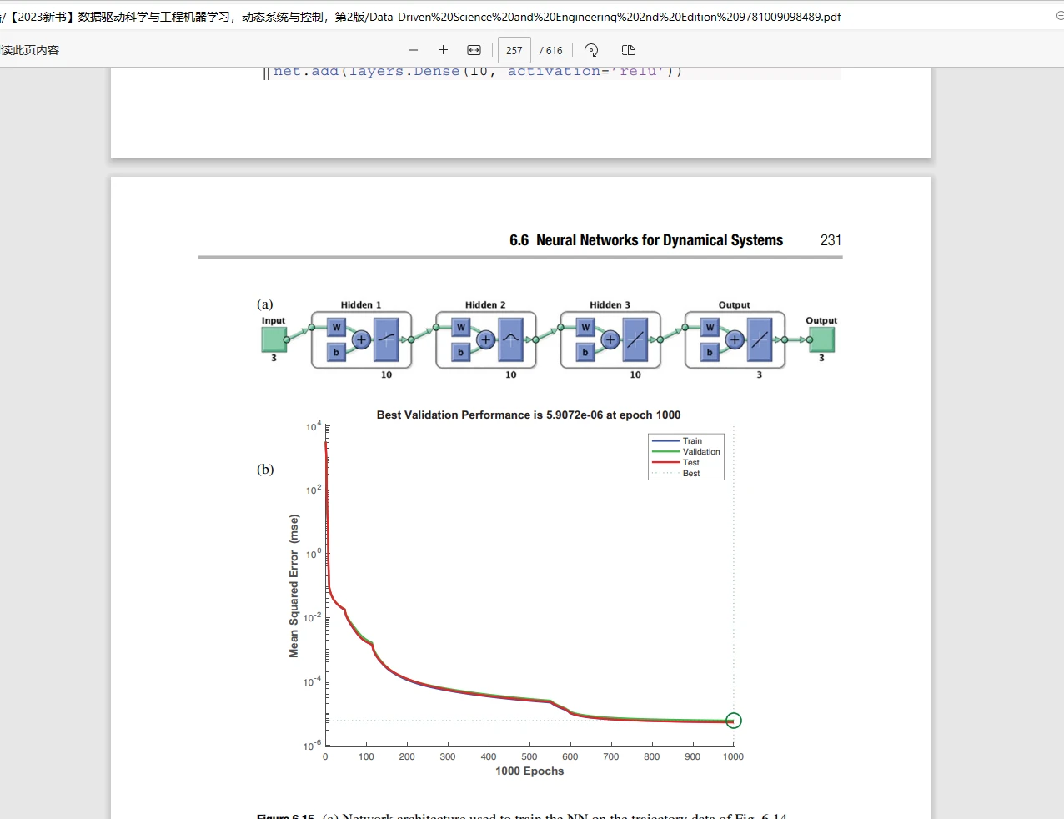Image resolution: width=1064 pixels, height=819 pixels.
Task: Click the 'Hidden 1' layer label
Action: click(x=360, y=305)
